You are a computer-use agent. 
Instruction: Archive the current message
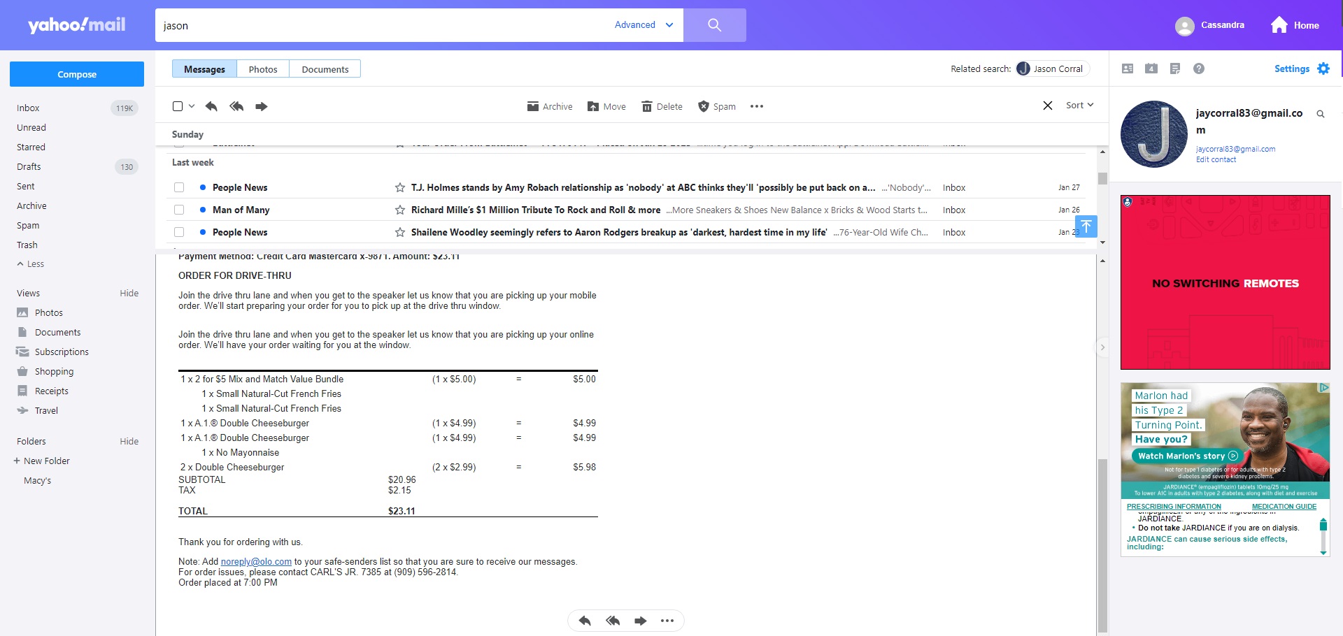(550, 106)
